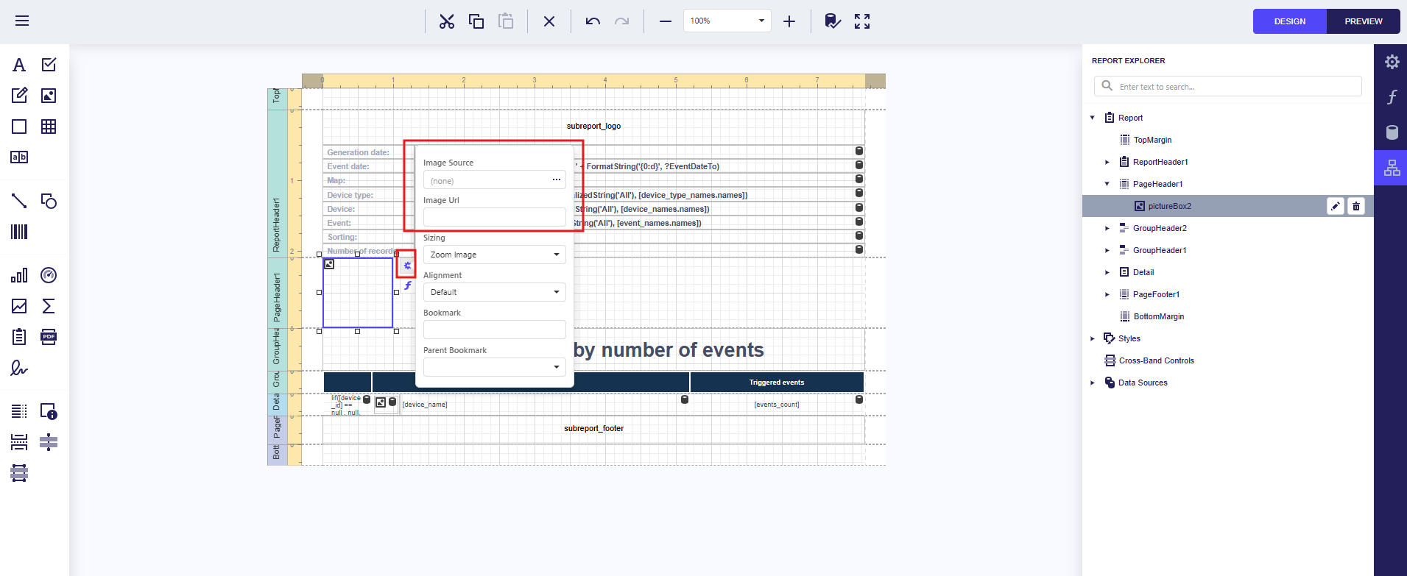Delete pictureBox2 with trash icon
1407x576 pixels.
[x=1356, y=206]
